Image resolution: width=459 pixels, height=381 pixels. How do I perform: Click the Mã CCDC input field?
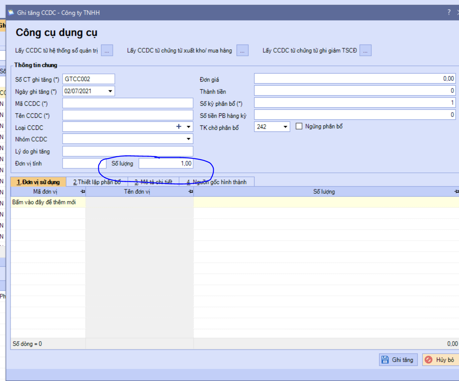click(x=128, y=103)
